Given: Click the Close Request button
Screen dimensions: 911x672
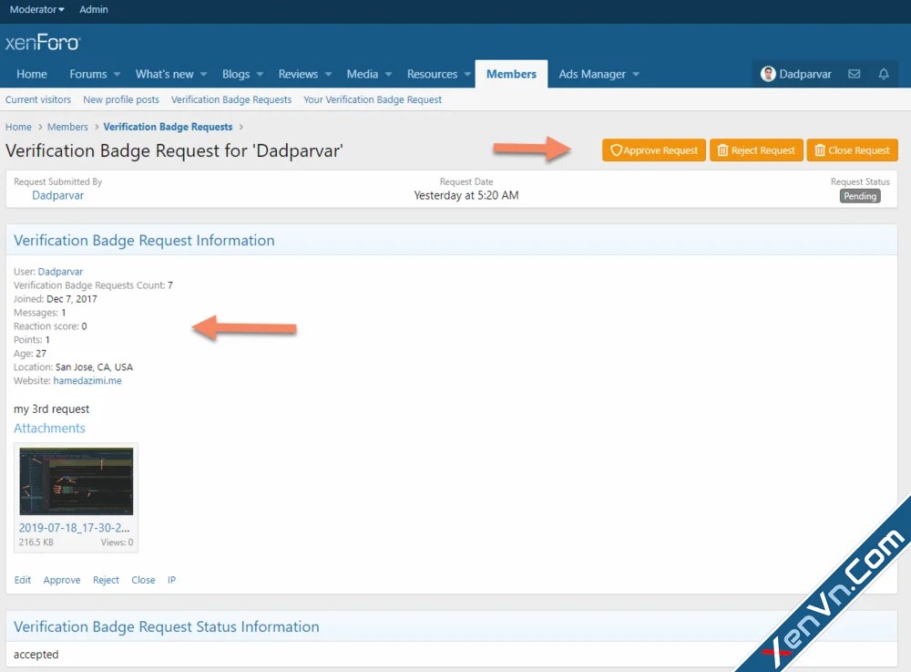Looking at the screenshot, I should click(852, 150).
